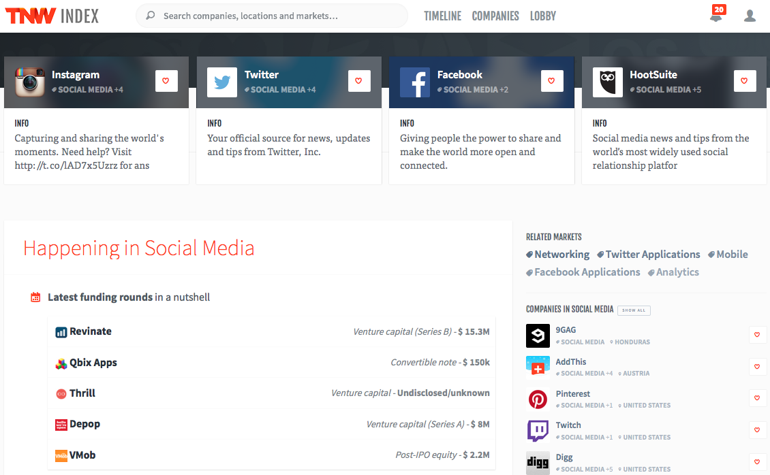Click the HootSuite owl logo
The height and width of the screenshot is (475, 770).
(x=607, y=82)
